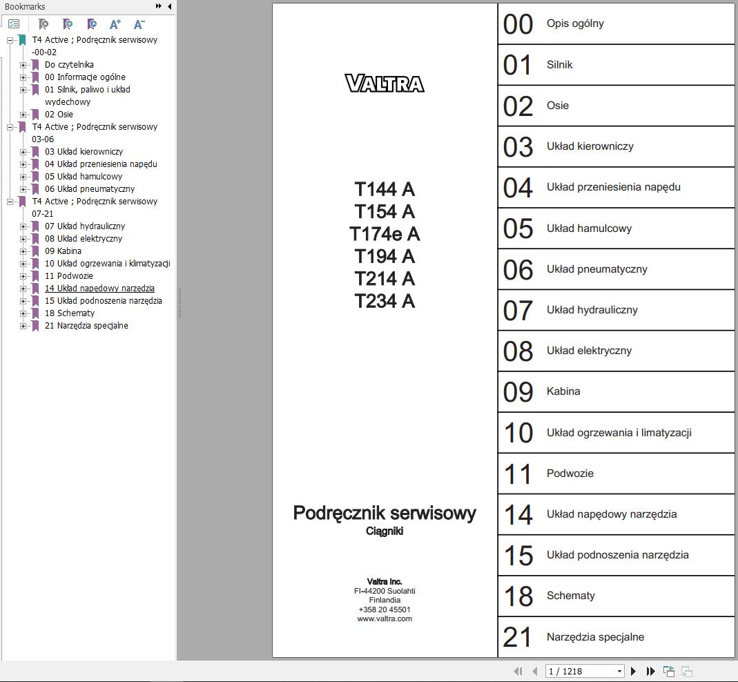Open bookmark '06 Układ pneumatyczny'
The height and width of the screenshot is (682, 738).
tap(90, 188)
